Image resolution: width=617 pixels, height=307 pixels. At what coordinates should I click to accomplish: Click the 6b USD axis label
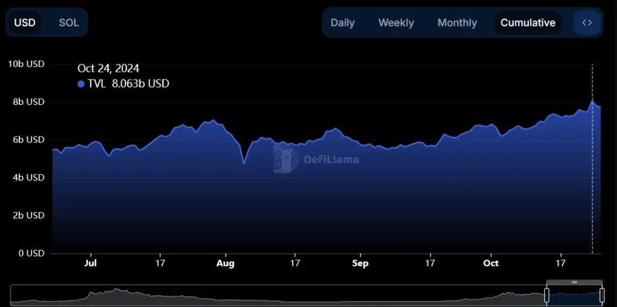coord(30,140)
